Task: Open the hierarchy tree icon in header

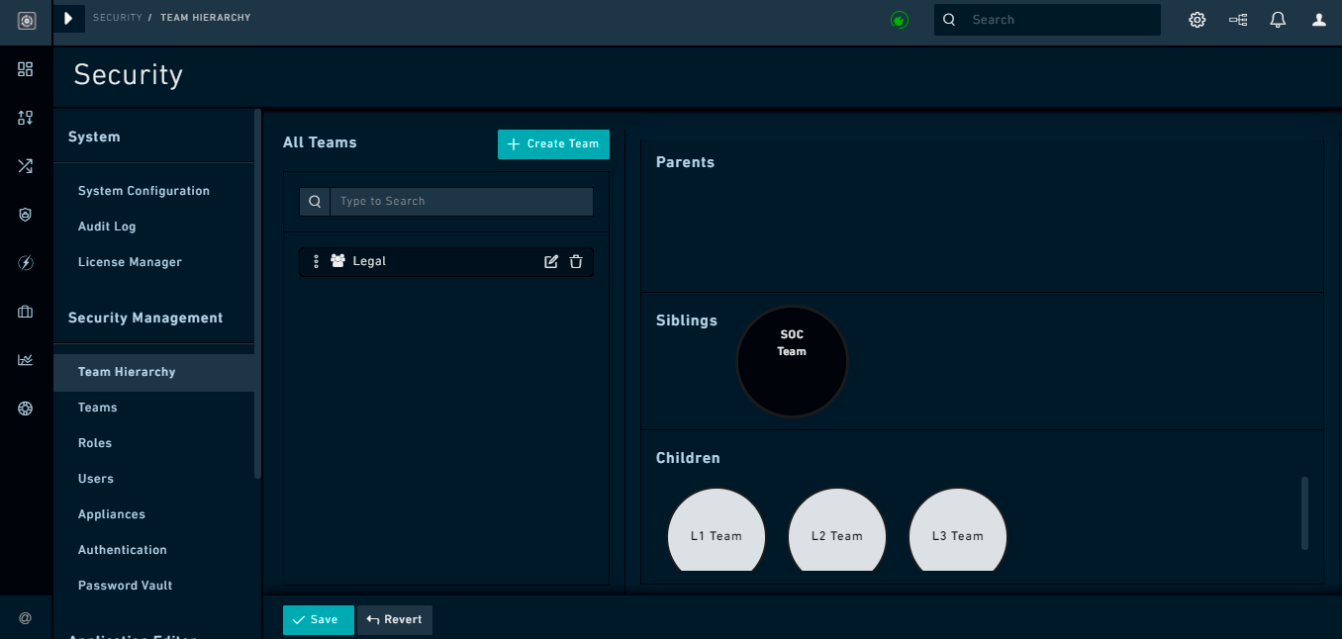Action: [1238, 20]
